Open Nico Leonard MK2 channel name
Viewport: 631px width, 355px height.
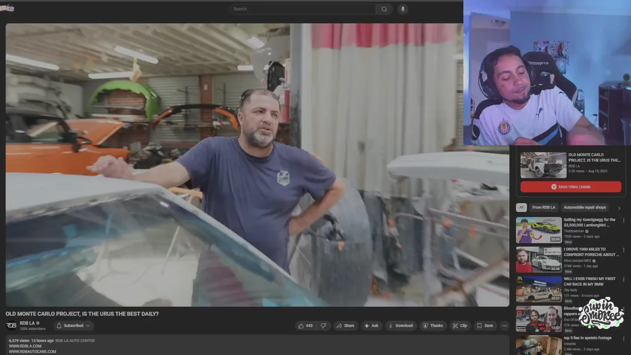coord(577,260)
